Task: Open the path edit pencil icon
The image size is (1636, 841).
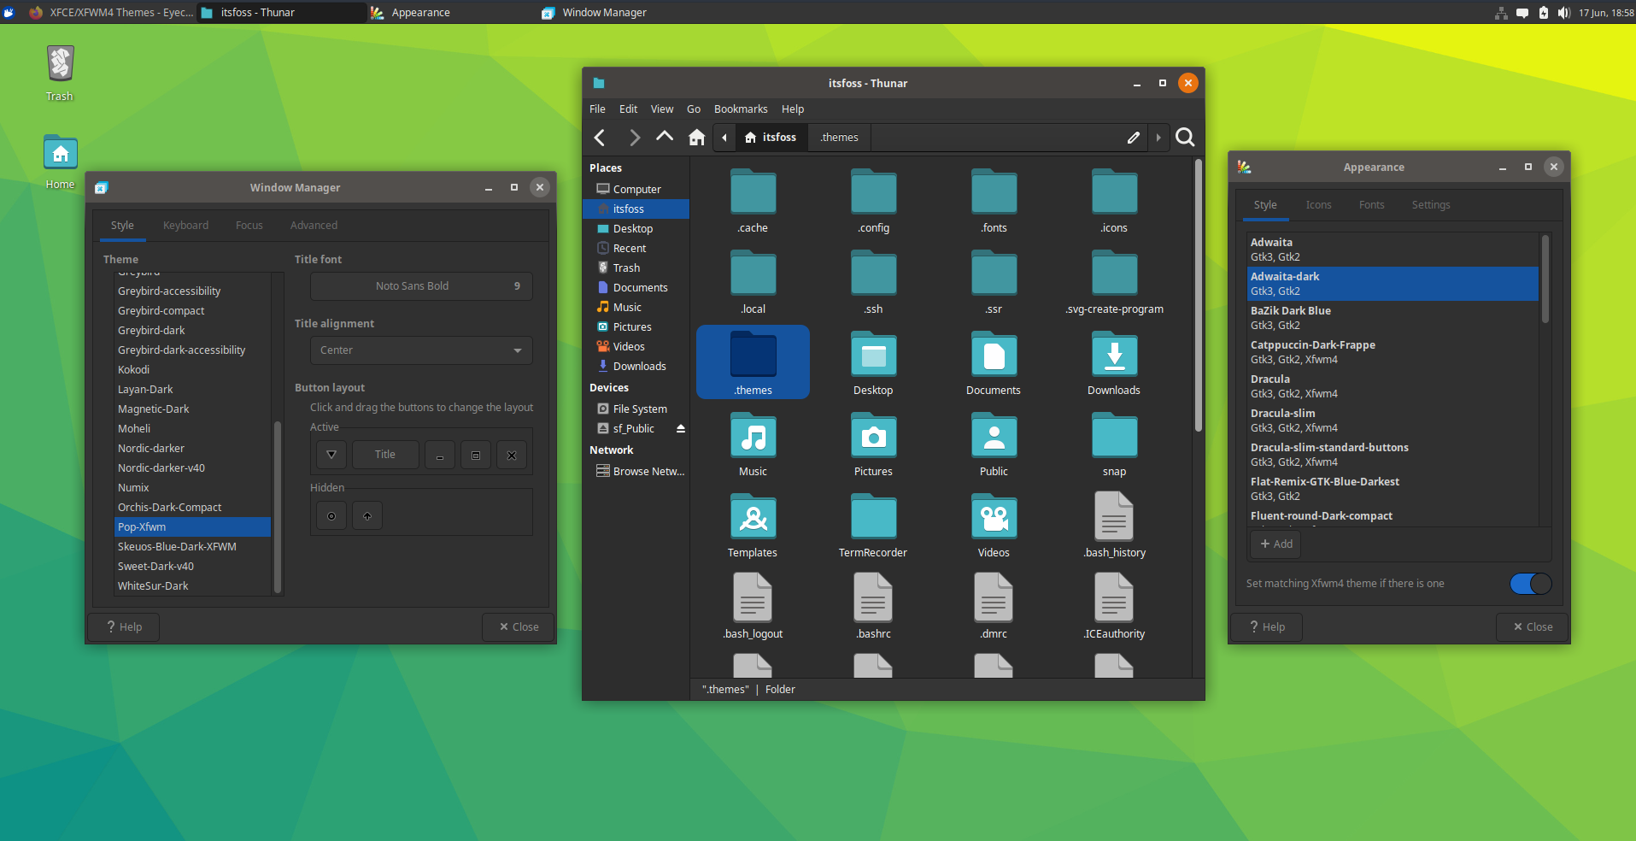Action: pos(1134,137)
